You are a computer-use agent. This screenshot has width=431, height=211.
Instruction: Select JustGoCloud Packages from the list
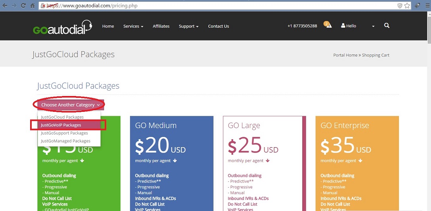pos(63,117)
